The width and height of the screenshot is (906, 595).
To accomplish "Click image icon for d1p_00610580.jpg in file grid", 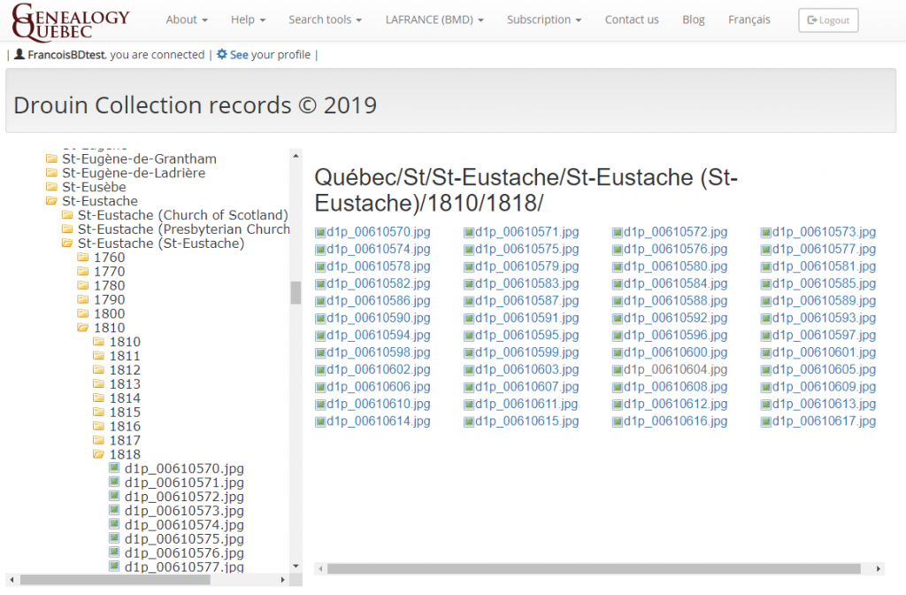I will point(617,267).
